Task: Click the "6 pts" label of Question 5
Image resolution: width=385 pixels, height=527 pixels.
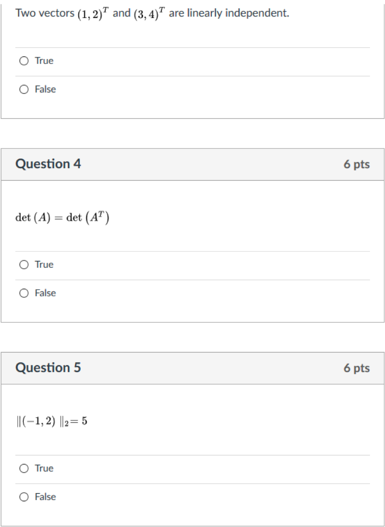Action: [356, 368]
